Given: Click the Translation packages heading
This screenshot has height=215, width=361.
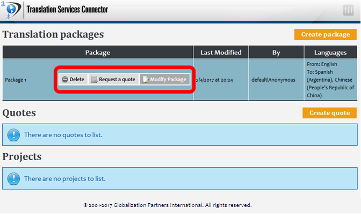Looking at the screenshot, I should click(53, 34).
